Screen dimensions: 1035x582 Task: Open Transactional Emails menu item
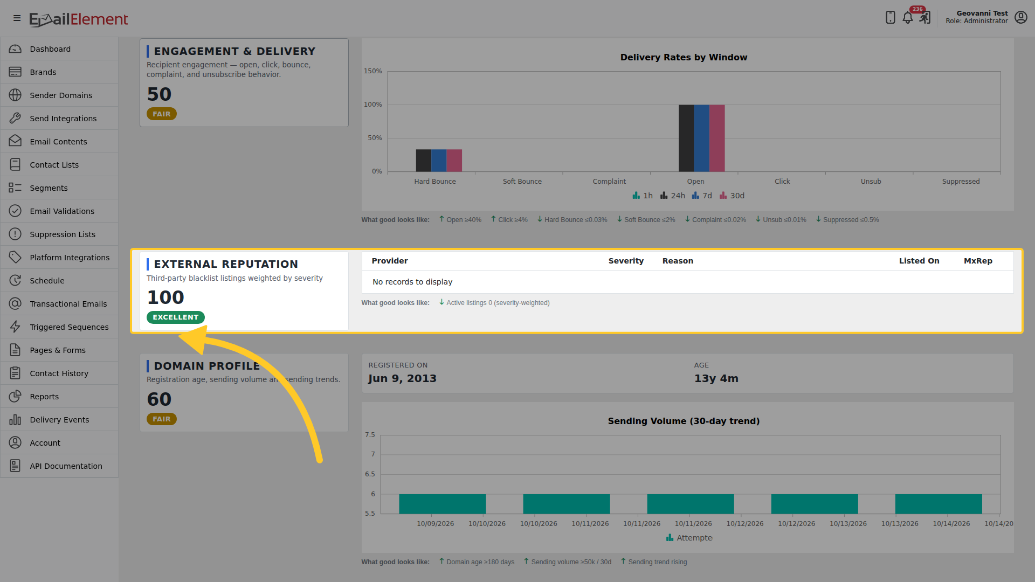pos(59,304)
